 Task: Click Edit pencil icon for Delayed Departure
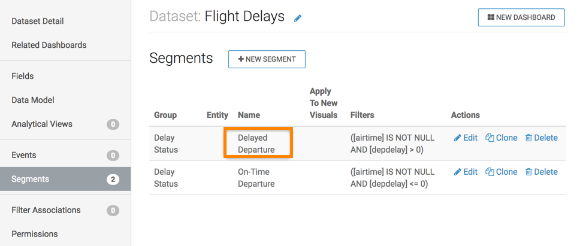click(x=458, y=138)
